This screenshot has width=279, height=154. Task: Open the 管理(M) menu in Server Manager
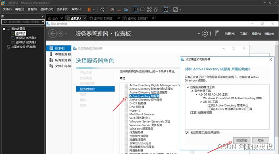click(230, 34)
